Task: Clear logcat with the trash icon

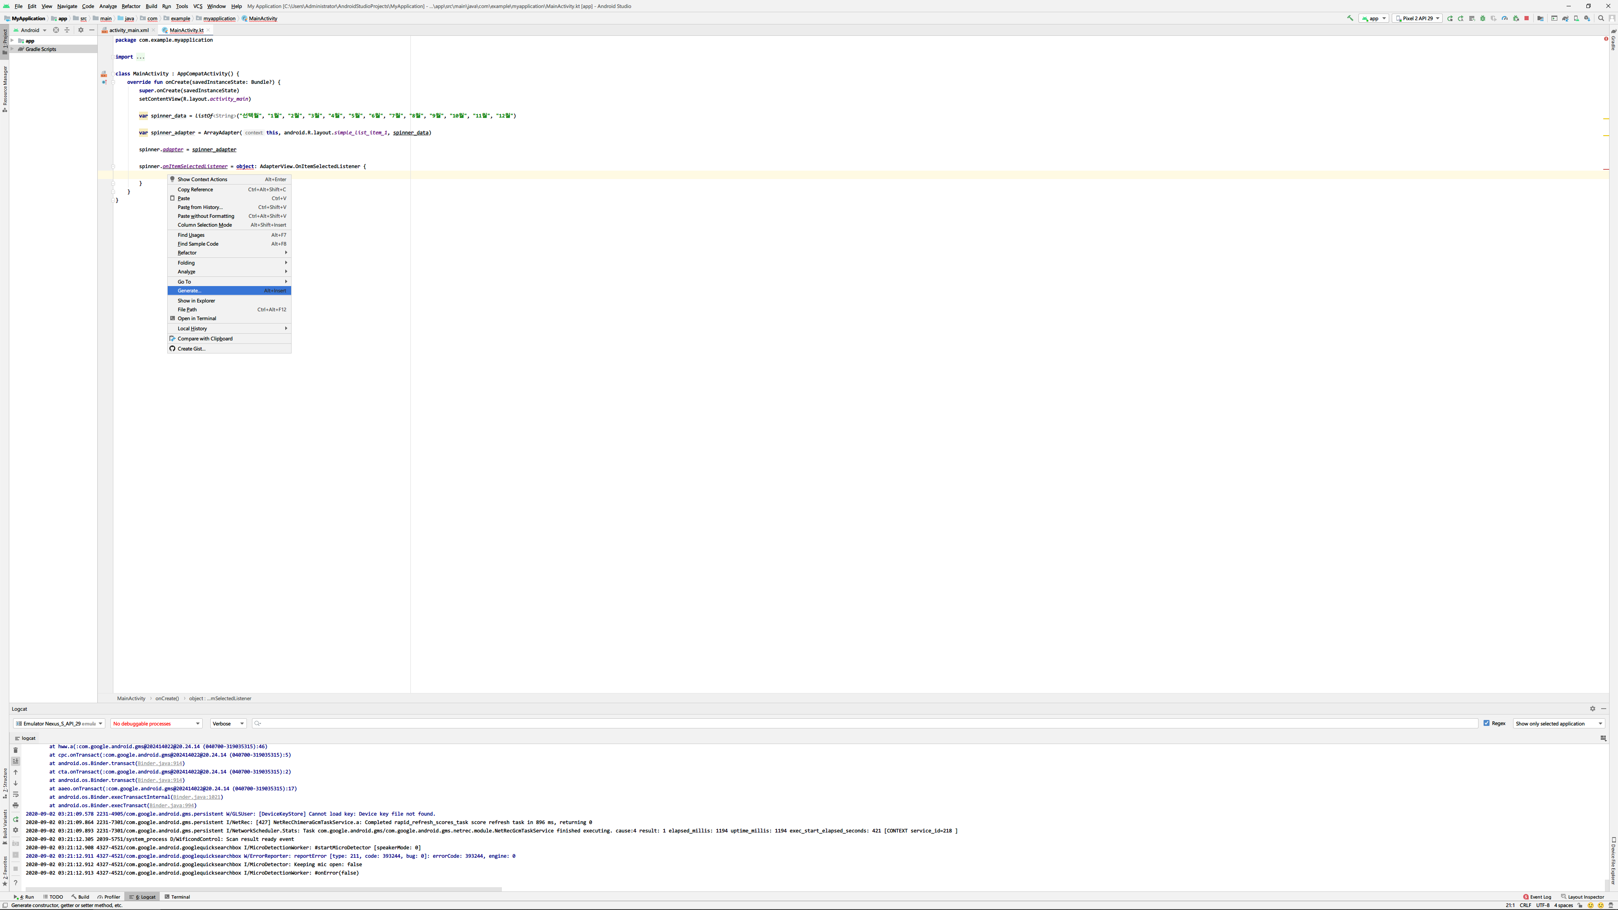Action: pyautogui.click(x=16, y=750)
